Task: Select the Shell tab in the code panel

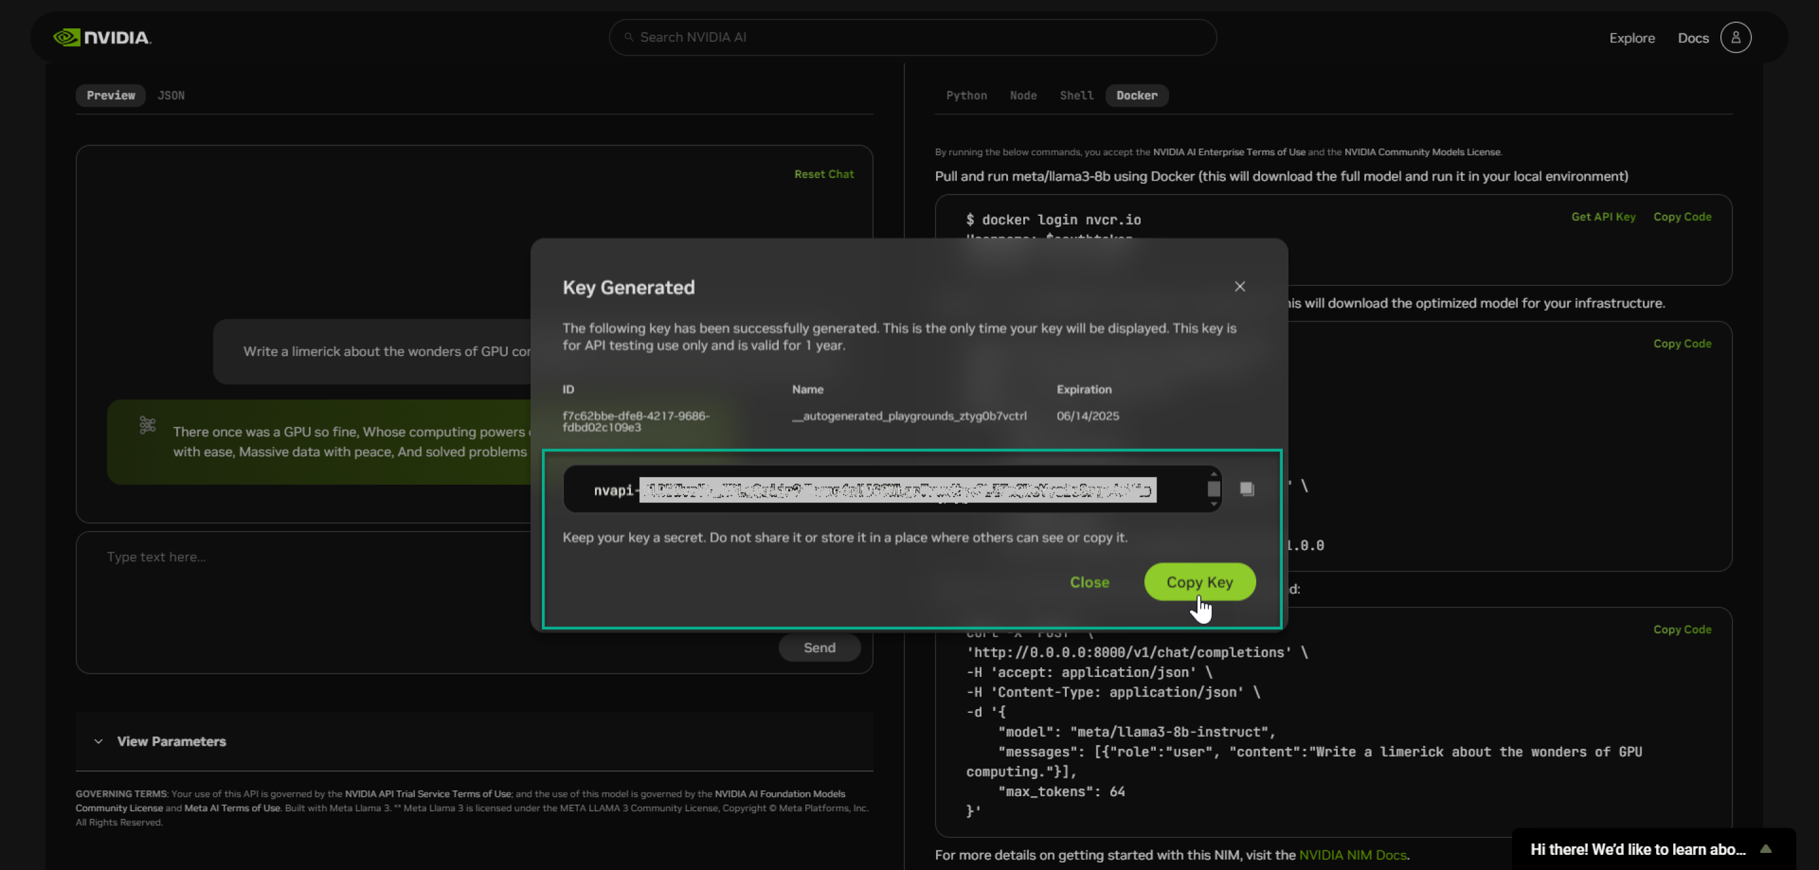Action: coord(1076,95)
